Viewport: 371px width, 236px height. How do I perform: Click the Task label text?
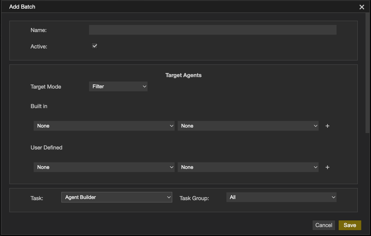(x=37, y=198)
